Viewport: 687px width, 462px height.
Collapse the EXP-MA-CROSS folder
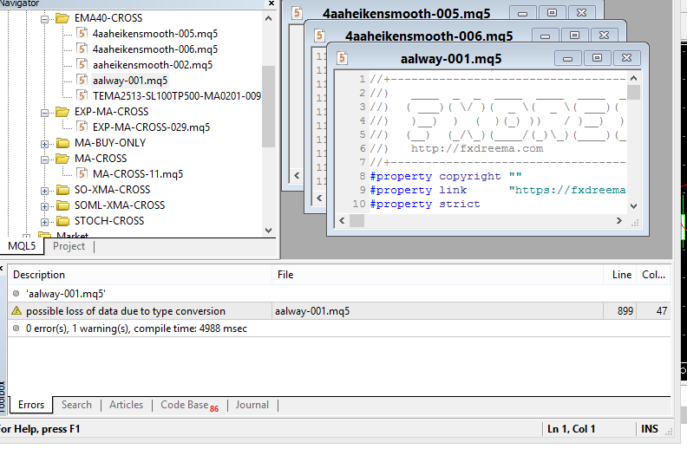tap(45, 113)
